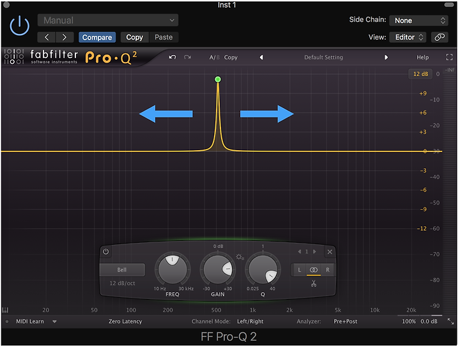Screen dimensions: 460x347
Task: Click the Copy button in Logic header
Action: [134, 37]
